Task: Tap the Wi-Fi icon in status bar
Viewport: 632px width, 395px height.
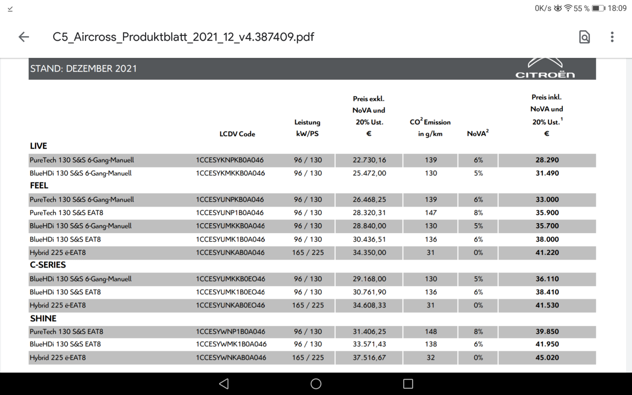Action: (x=568, y=8)
